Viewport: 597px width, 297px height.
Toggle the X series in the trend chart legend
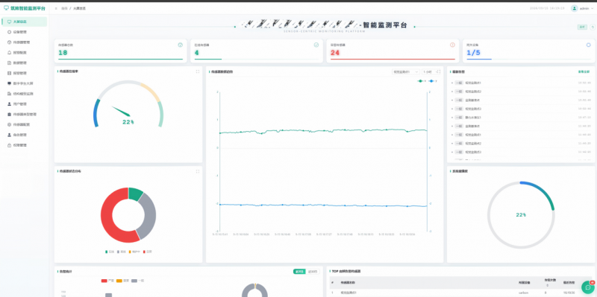coord(421,81)
